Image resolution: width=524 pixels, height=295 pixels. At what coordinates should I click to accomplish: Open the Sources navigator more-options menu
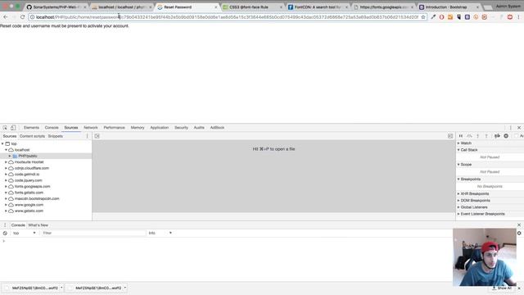[88, 136]
